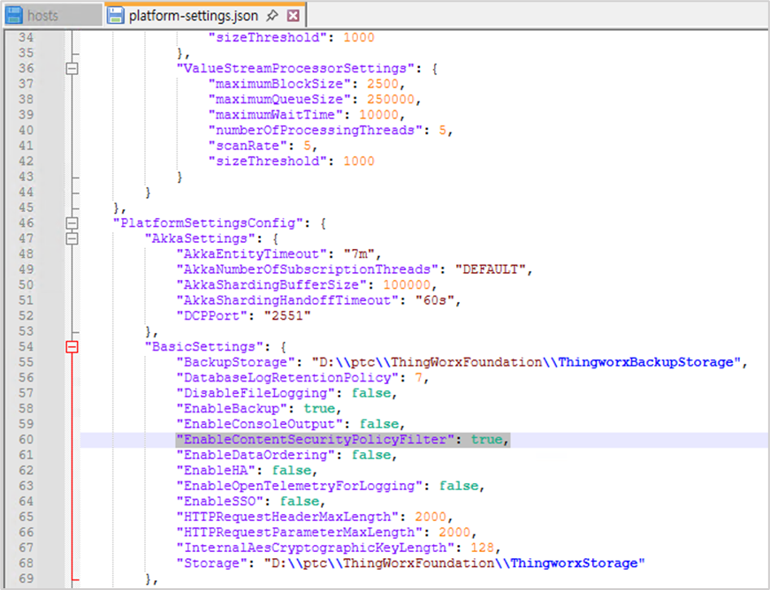This screenshot has width=770, height=590.
Task: Select the platform-settings.json tab
Action: coord(205,15)
